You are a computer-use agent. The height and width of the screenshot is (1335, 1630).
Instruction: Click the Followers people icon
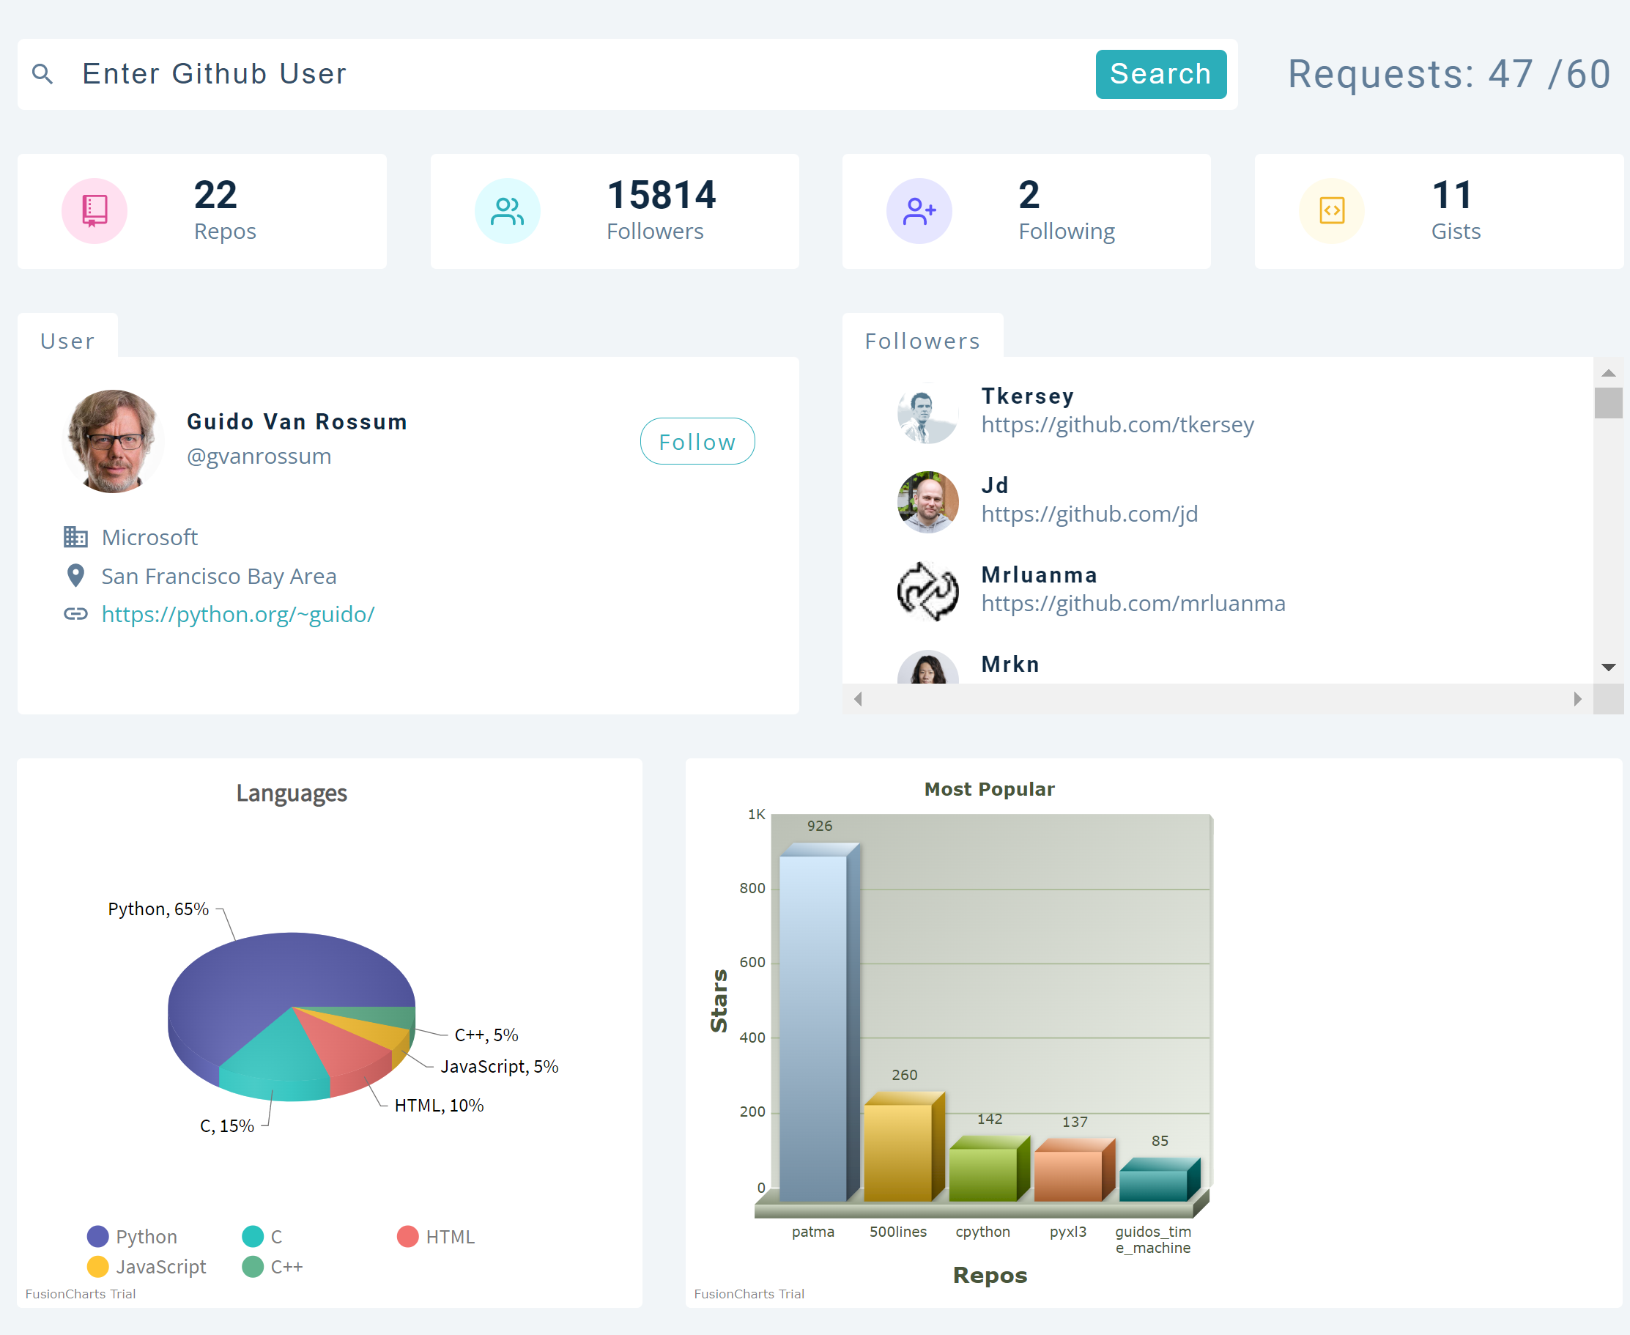(x=508, y=211)
